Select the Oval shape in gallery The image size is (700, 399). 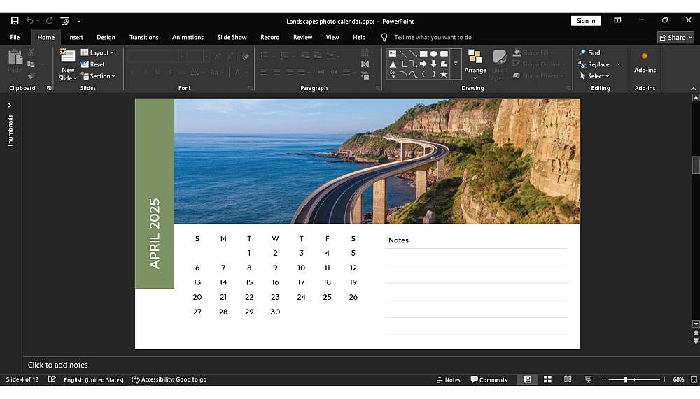(433, 54)
